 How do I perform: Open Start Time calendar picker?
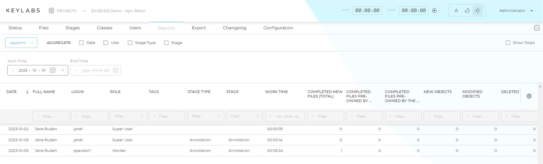(x=52, y=70)
